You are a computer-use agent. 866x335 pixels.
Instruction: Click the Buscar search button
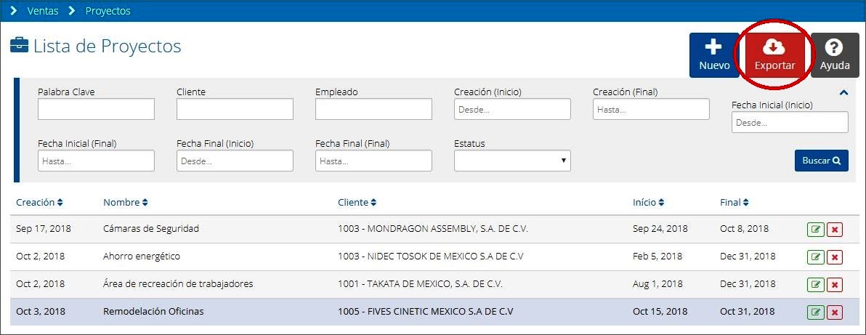(821, 161)
